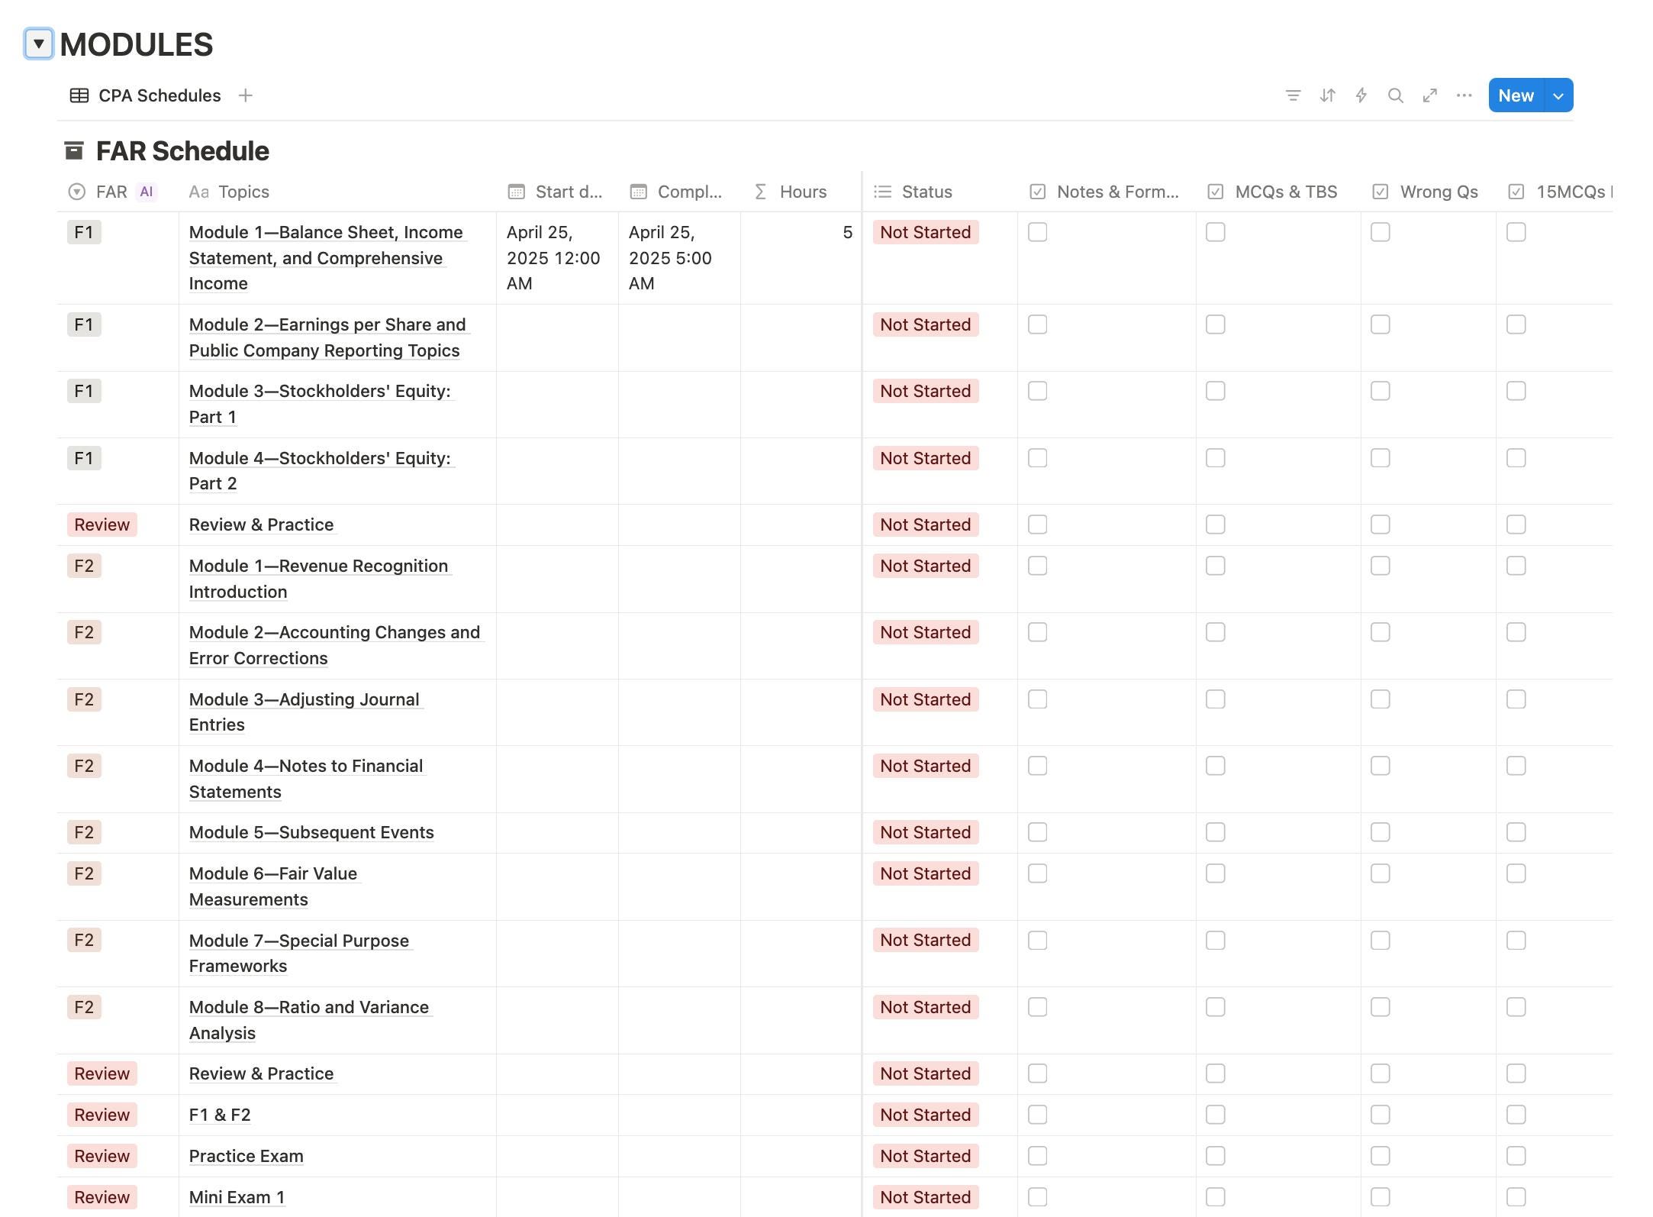Image resolution: width=1653 pixels, height=1217 pixels.
Task: Click the sort arrows icon
Action: tap(1327, 95)
